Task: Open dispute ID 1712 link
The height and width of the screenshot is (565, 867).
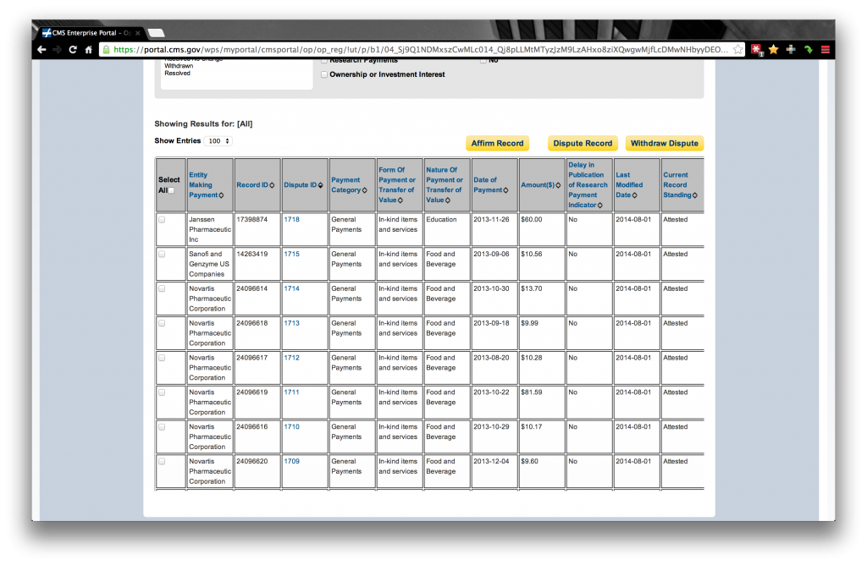Action: click(291, 358)
